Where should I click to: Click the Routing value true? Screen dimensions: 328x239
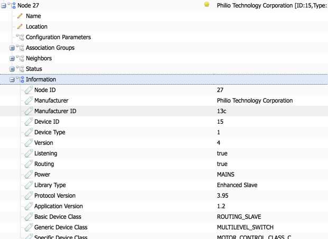222,164
